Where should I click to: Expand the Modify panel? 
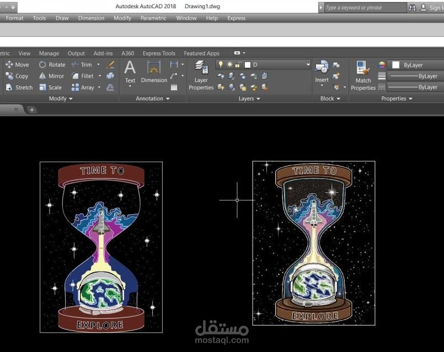point(61,99)
